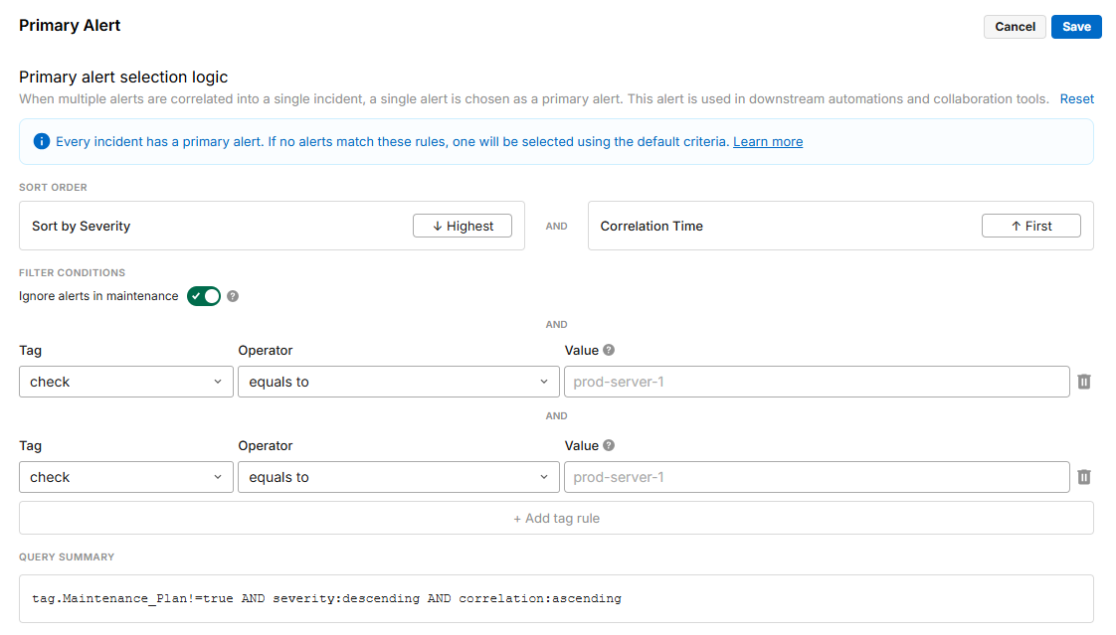
Task: Click the second Value input field
Action: coord(817,477)
